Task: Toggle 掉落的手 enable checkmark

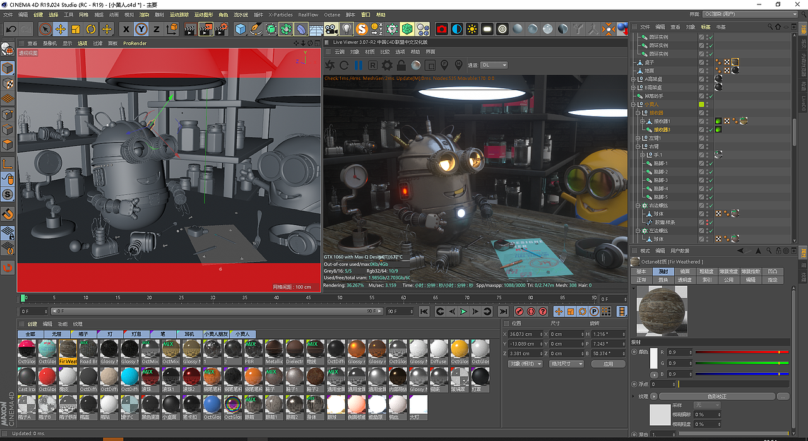Action: point(710,96)
